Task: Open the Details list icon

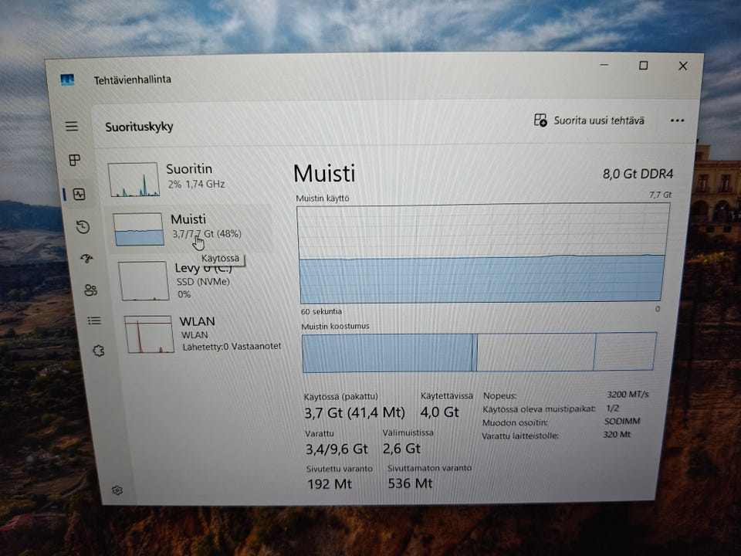Action: tap(94, 321)
